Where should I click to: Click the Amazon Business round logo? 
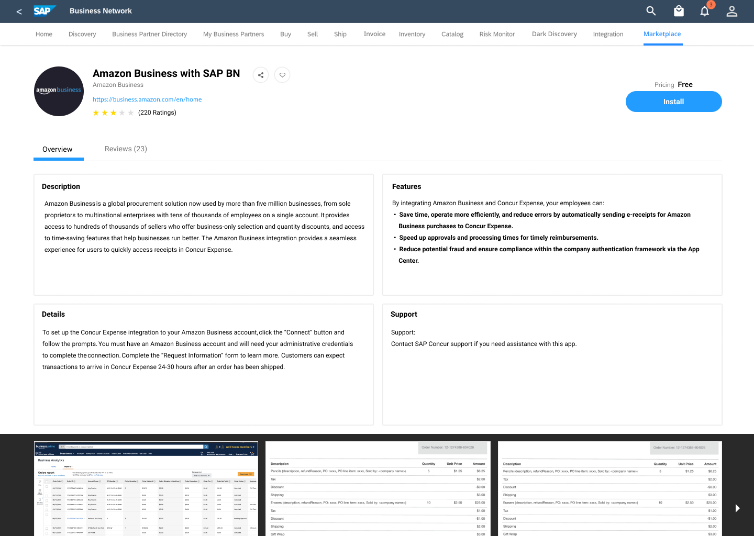59,91
